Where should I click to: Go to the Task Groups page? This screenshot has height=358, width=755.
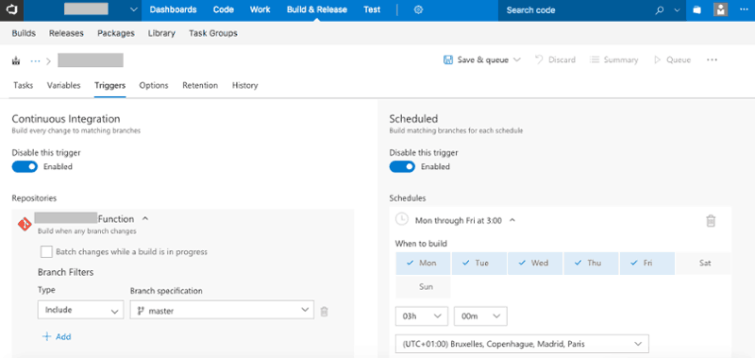[x=213, y=33]
